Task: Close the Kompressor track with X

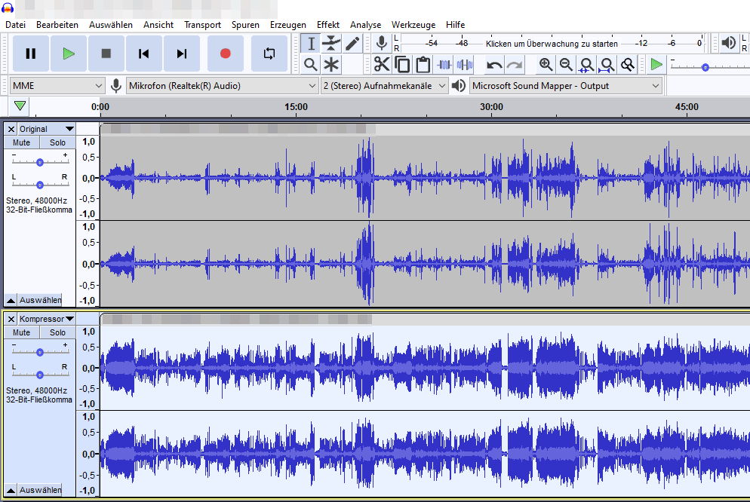Action: [x=11, y=319]
